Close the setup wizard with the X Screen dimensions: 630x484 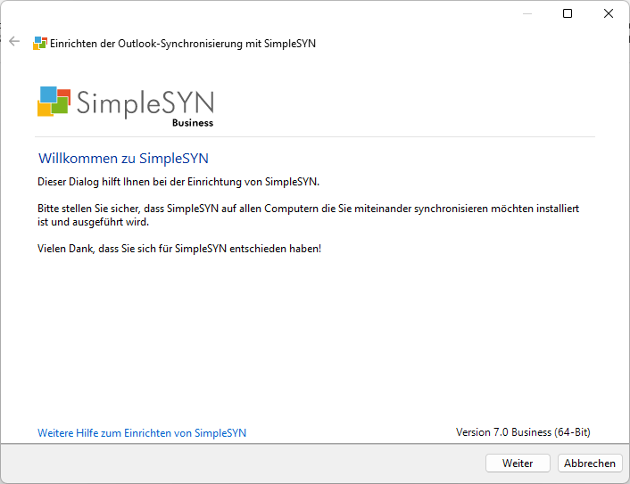609,13
